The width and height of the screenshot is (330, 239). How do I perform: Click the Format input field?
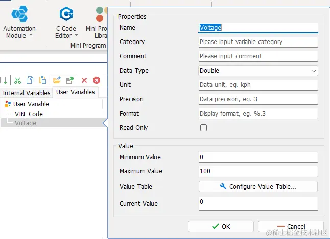tap(258, 114)
